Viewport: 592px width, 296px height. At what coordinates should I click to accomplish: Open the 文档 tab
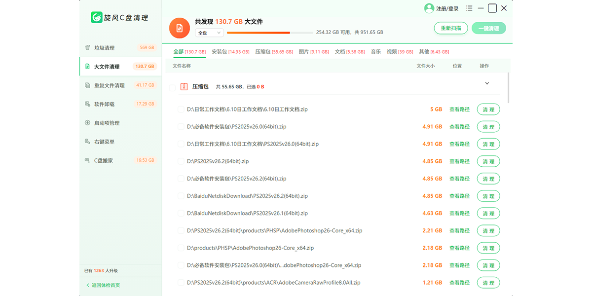tap(350, 52)
